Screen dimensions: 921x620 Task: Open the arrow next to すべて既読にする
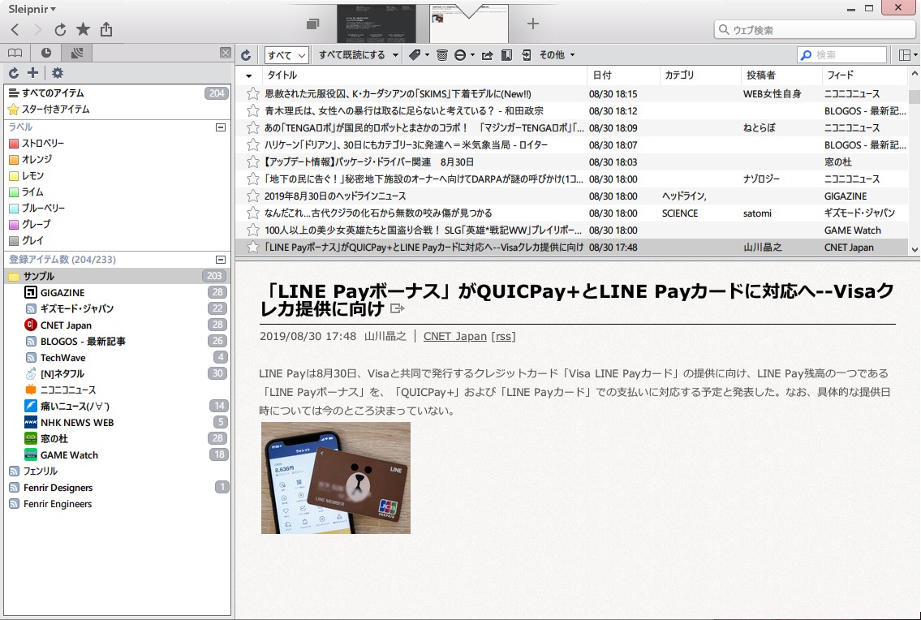pyautogui.click(x=395, y=55)
